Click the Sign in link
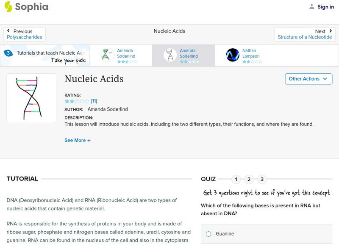The height and width of the screenshot is (244, 339). tap(325, 7)
